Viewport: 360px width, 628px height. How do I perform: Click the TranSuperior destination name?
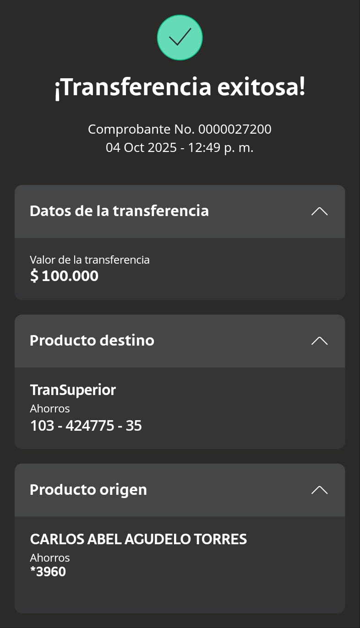(73, 390)
